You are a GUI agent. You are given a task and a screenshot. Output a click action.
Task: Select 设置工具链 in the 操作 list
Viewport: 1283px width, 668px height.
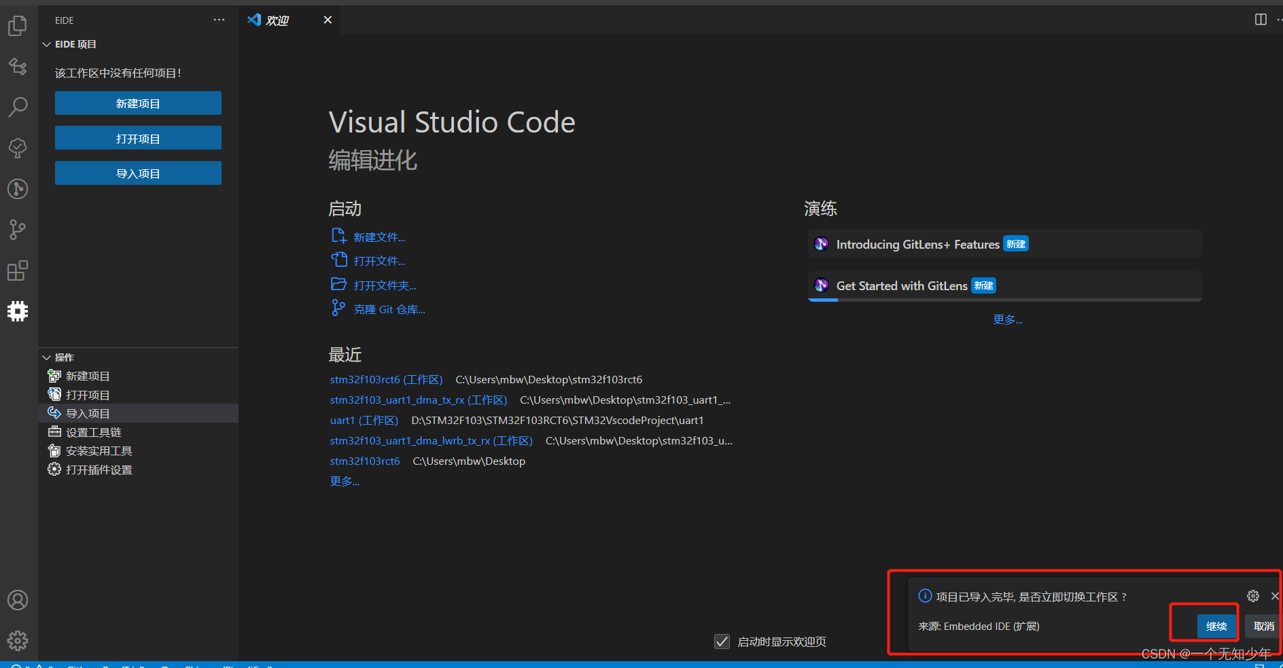(139, 432)
